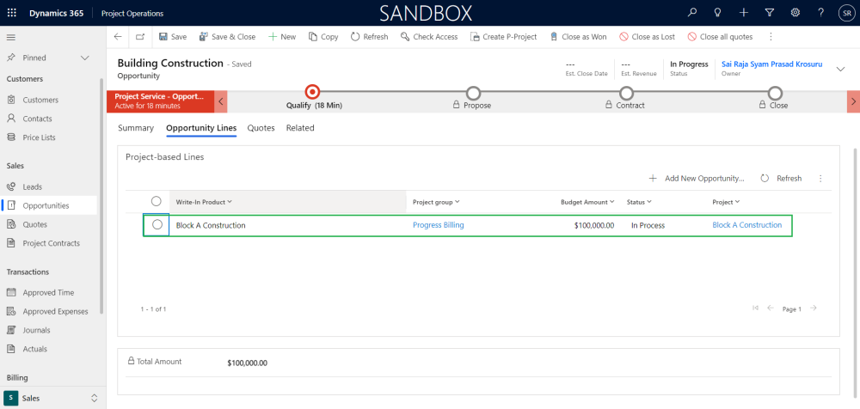This screenshot has height=409, width=860.
Task: Click Add New Opportunity line button
Action: tap(697, 178)
